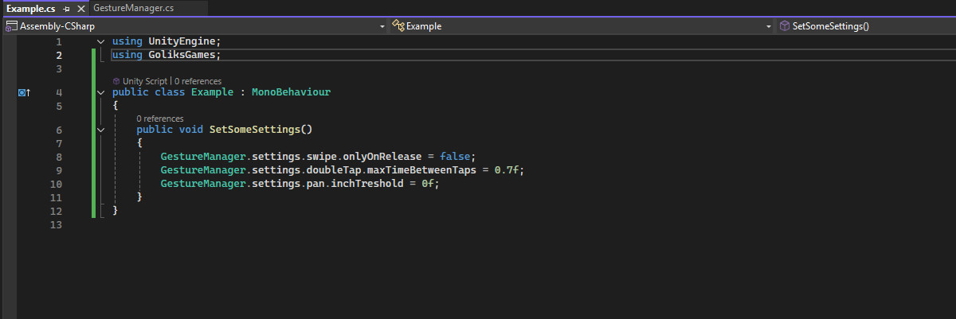Click the '0 references' link above class Example
The width and height of the screenshot is (956, 319).
tap(198, 81)
